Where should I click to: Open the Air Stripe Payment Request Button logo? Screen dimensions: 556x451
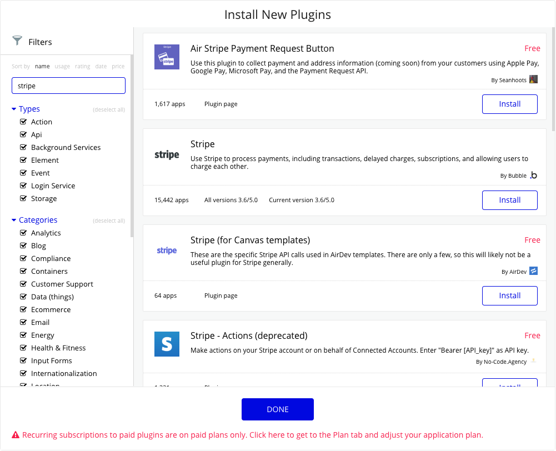167,57
